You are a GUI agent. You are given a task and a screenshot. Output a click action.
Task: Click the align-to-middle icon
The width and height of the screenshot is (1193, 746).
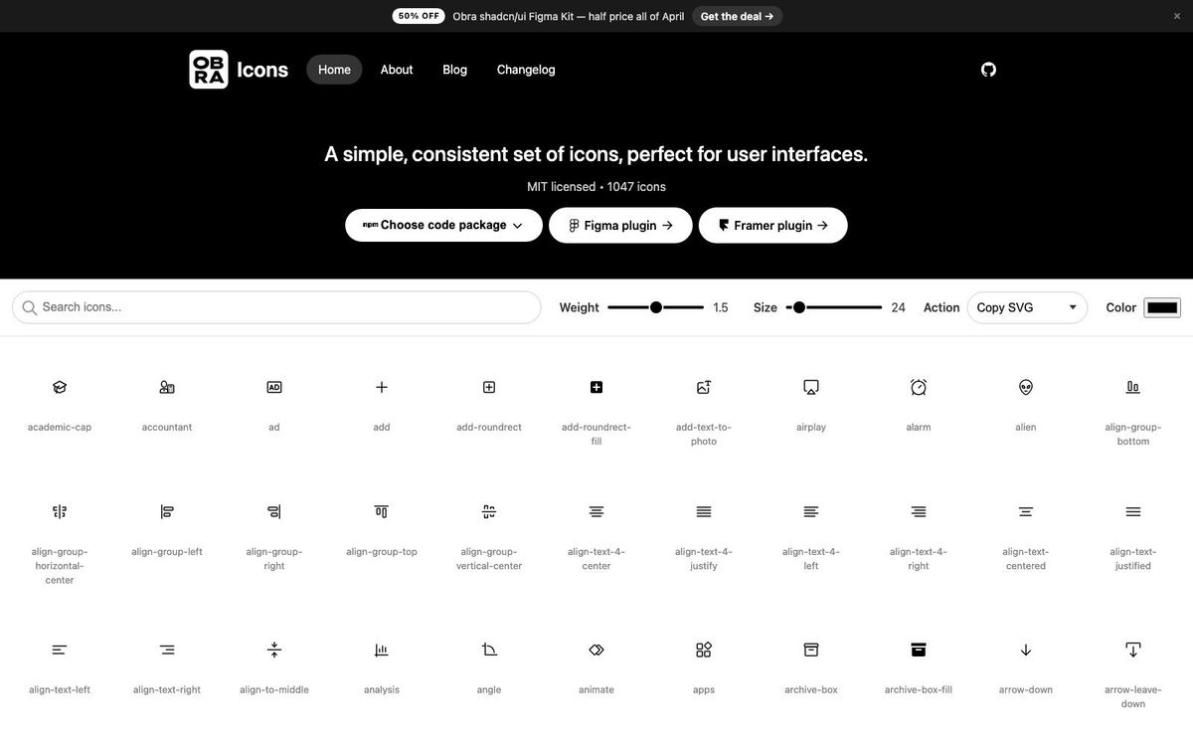coord(274,650)
